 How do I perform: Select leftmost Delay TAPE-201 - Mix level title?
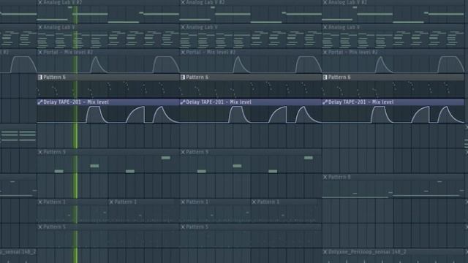coord(76,102)
